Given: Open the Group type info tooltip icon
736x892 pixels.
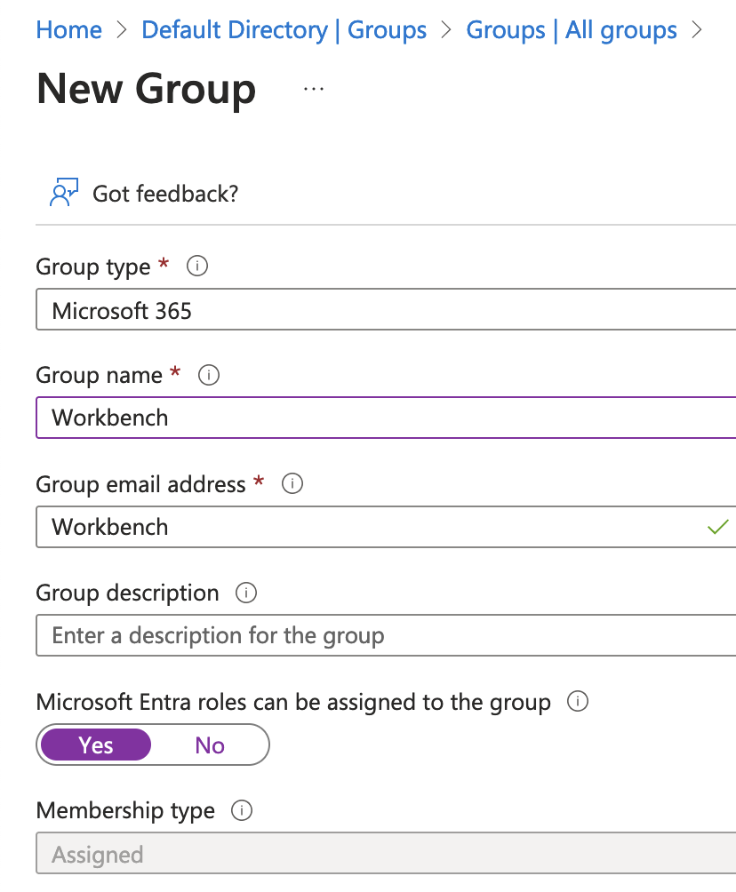Looking at the screenshot, I should pos(197,266).
